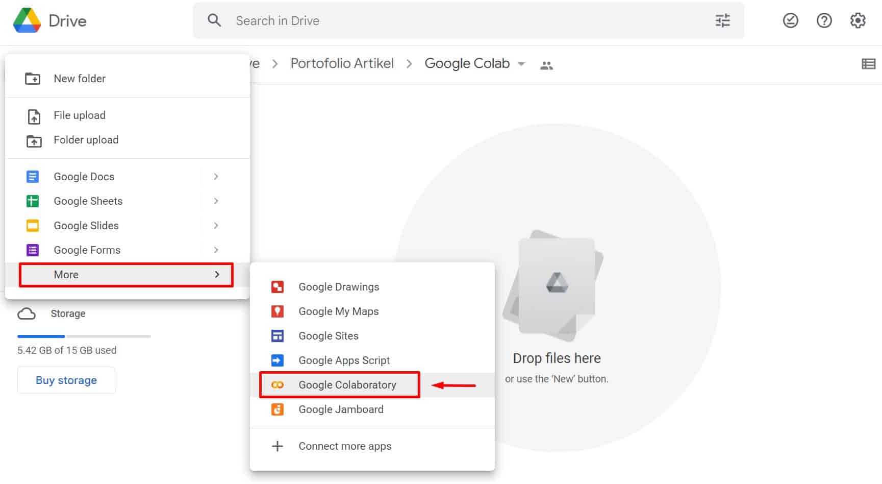Create a new Google Apps Script
Screen dimensions: 882x484
coord(344,360)
